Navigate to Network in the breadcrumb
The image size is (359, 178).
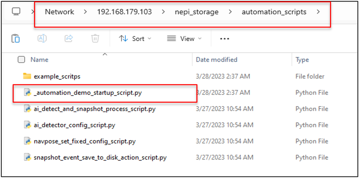tap(60, 12)
